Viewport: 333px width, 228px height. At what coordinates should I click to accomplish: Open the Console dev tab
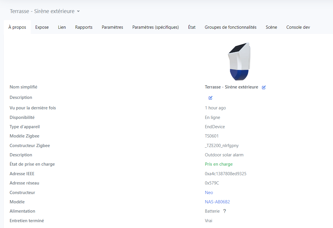(x=298, y=27)
